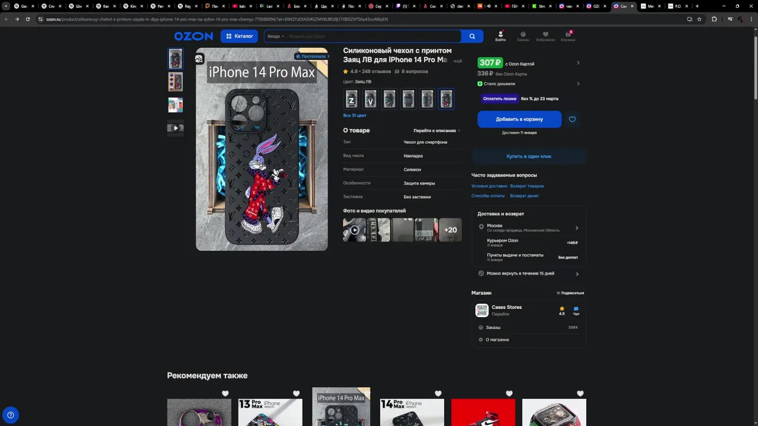This screenshot has height=426, width=758.
Task: Click the browser back arrow
Action: (6, 19)
